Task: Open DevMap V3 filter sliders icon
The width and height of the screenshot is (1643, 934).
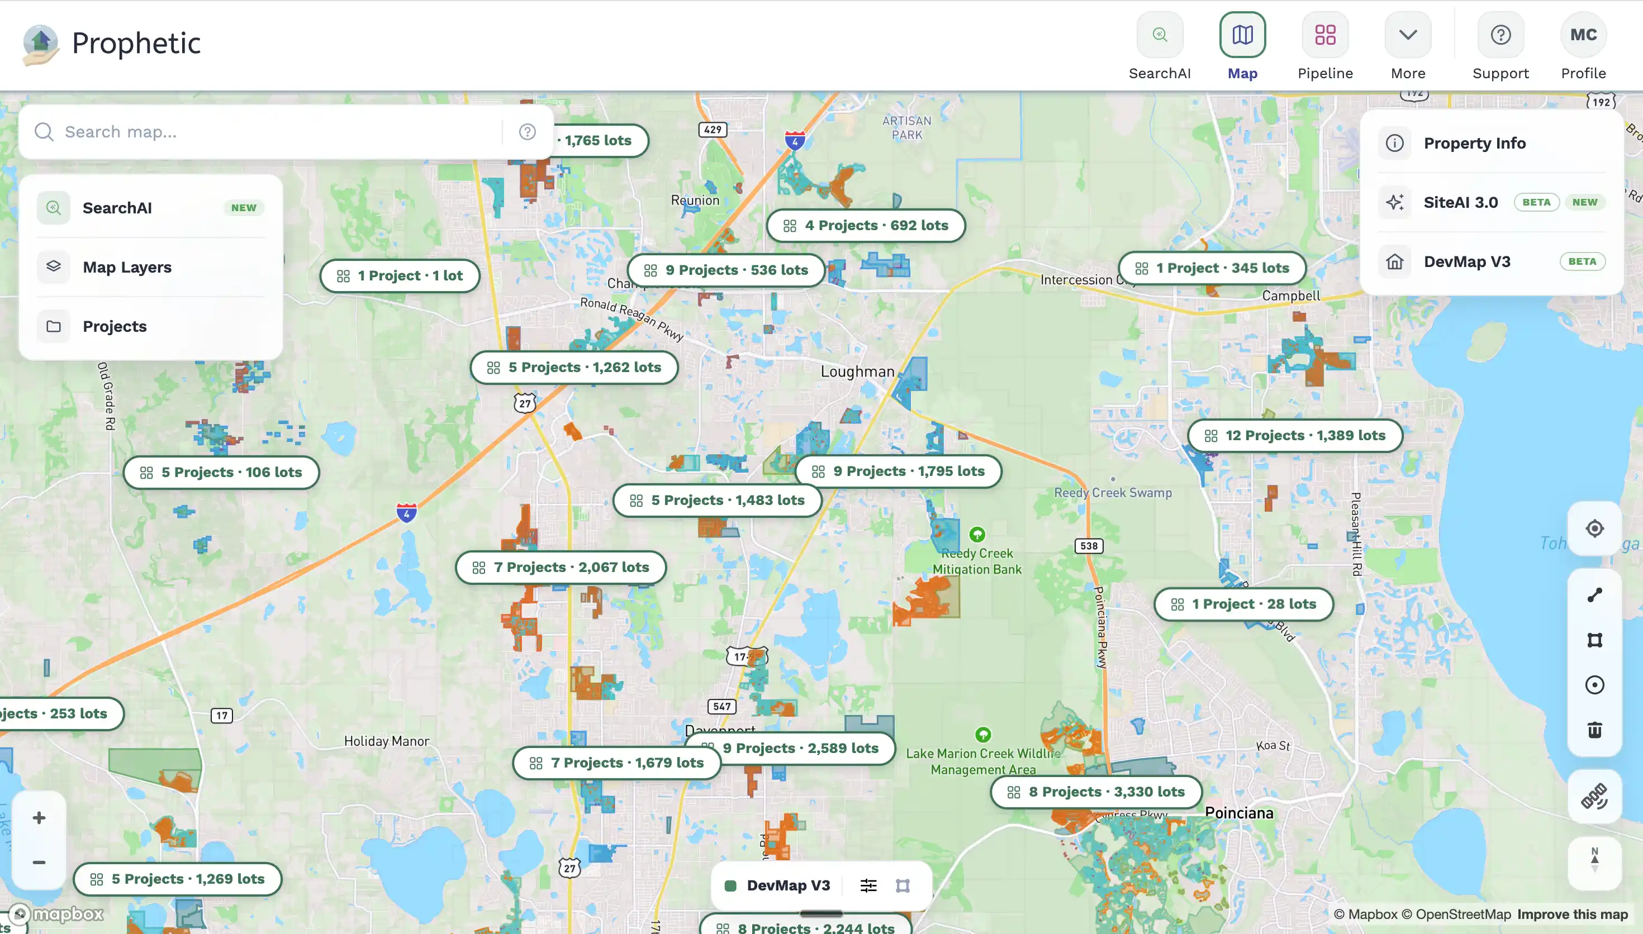Action: coord(868,886)
